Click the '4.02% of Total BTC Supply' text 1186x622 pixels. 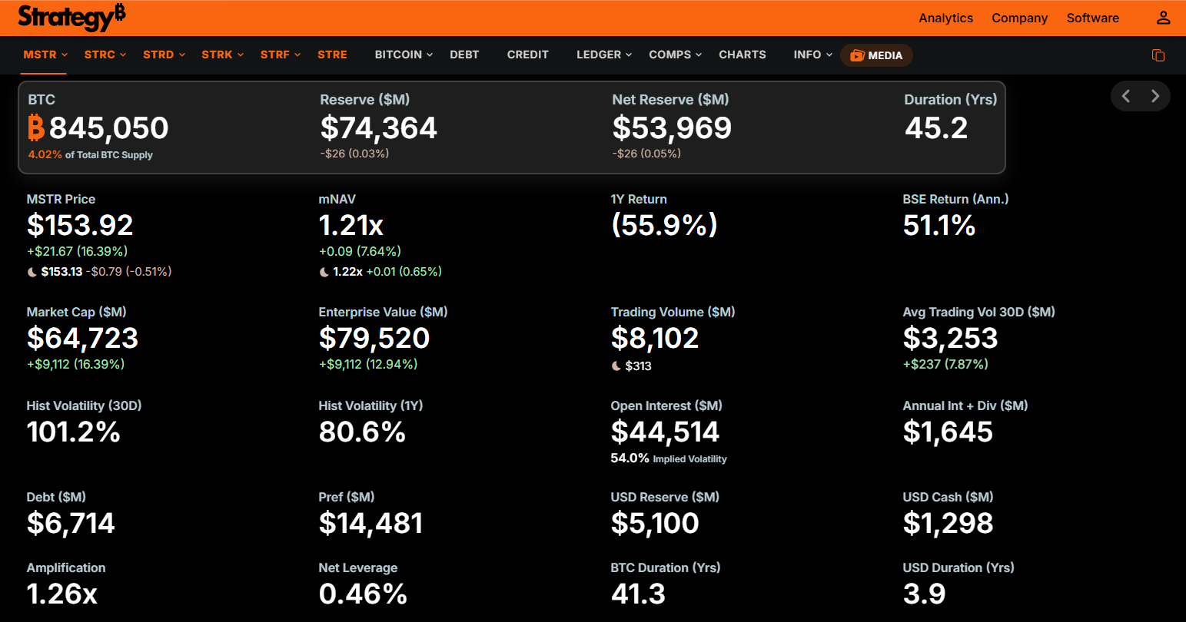pyautogui.click(x=91, y=154)
